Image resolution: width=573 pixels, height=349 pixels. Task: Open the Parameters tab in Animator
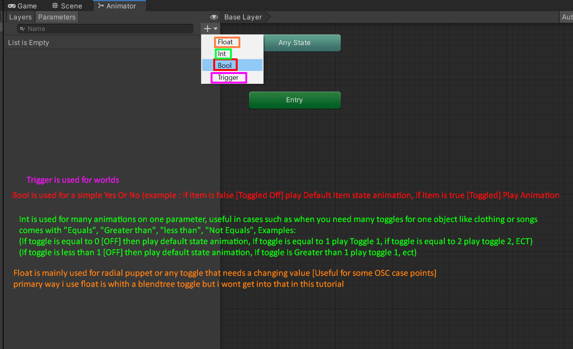pyautogui.click(x=57, y=17)
